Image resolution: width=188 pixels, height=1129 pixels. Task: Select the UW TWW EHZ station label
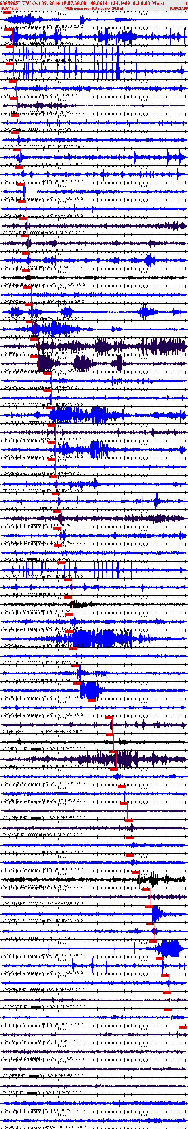tap(43, 302)
